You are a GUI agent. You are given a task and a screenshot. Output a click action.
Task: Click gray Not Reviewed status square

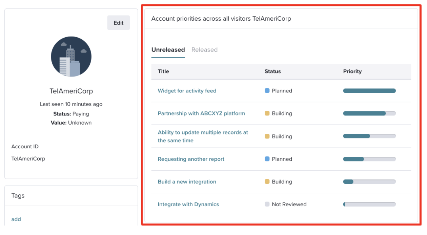point(267,205)
